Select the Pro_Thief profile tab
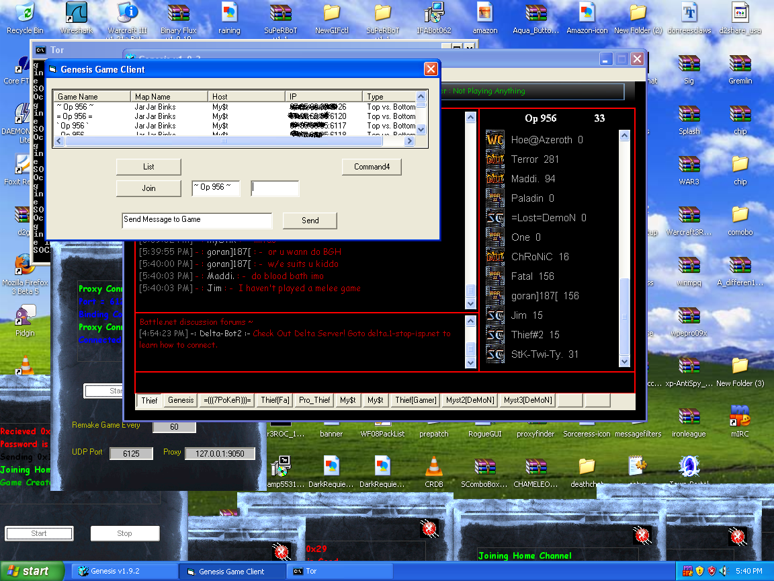The width and height of the screenshot is (774, 581). pos(314,400)
